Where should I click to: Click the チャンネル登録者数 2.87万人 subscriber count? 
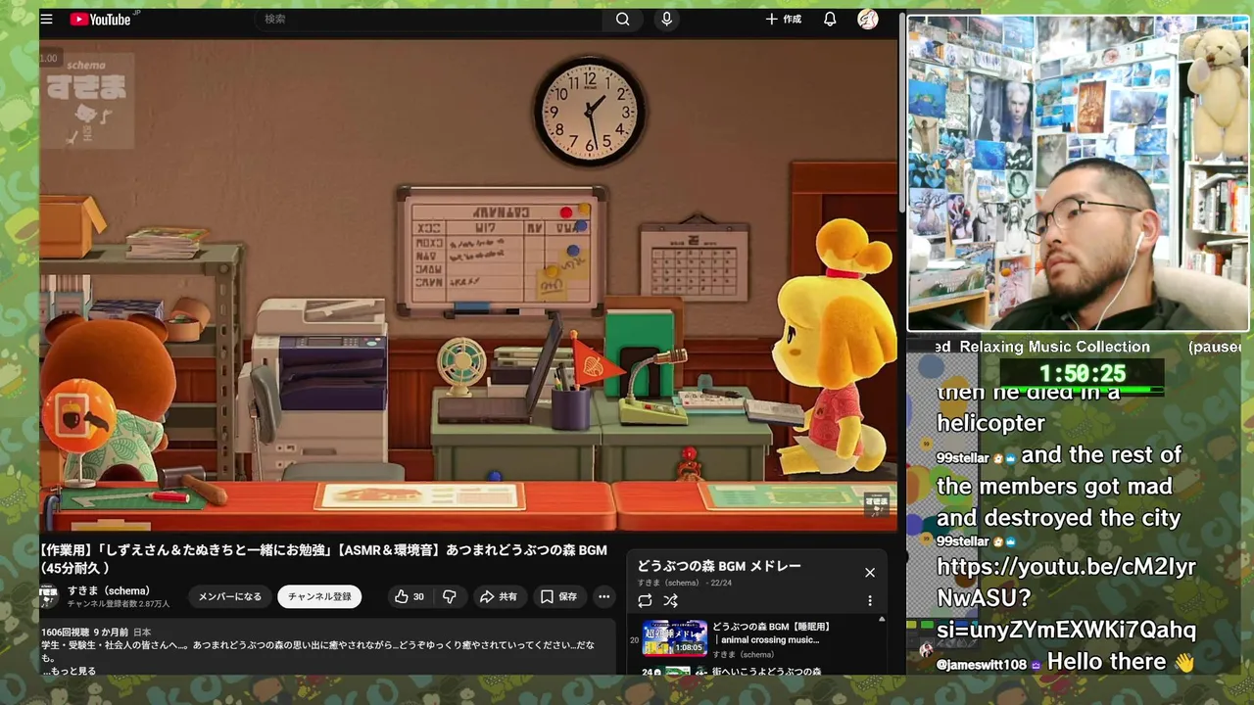click(118, 604)
